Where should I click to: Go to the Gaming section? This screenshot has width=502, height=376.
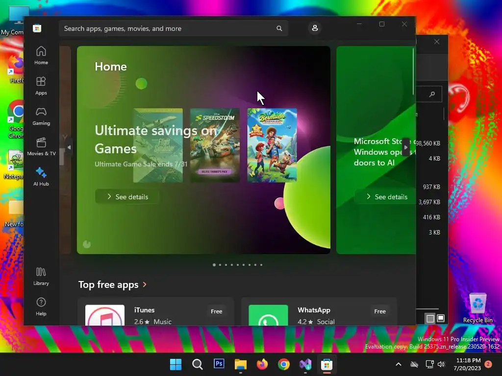[41, 117]
